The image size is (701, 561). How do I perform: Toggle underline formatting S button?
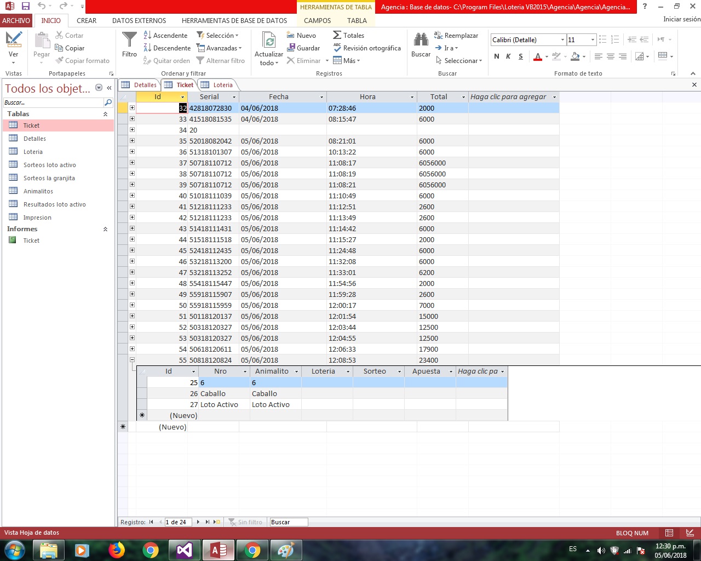(x=520, y=56)
